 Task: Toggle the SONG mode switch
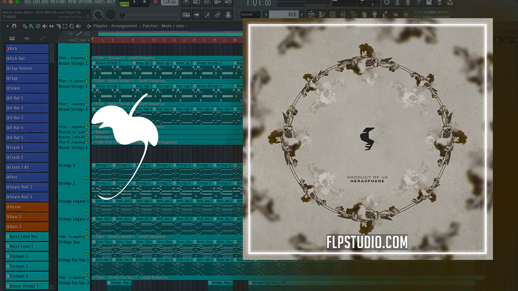pyautogui.click(x=124, y=4)
